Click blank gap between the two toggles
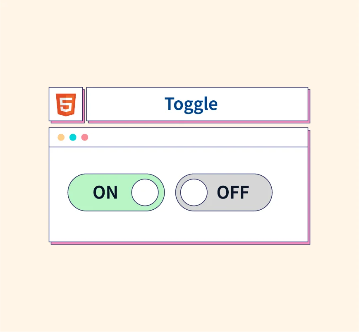The image size is (359, 332). (x=170, y=192)
